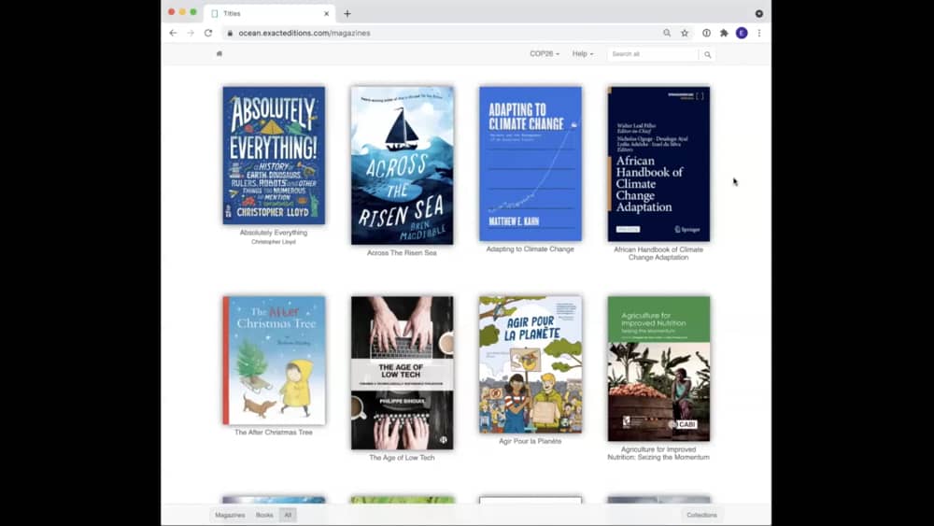This screenshot has width=934, height=526.
Task: Click The Age of Low Tech caption
Action: 402,458
